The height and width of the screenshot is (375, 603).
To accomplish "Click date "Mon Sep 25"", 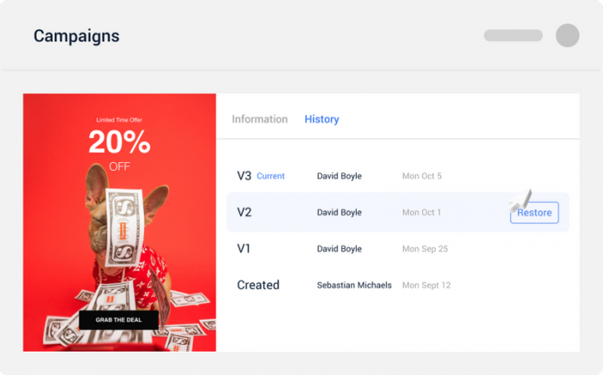I will click(x=425, y=249).
